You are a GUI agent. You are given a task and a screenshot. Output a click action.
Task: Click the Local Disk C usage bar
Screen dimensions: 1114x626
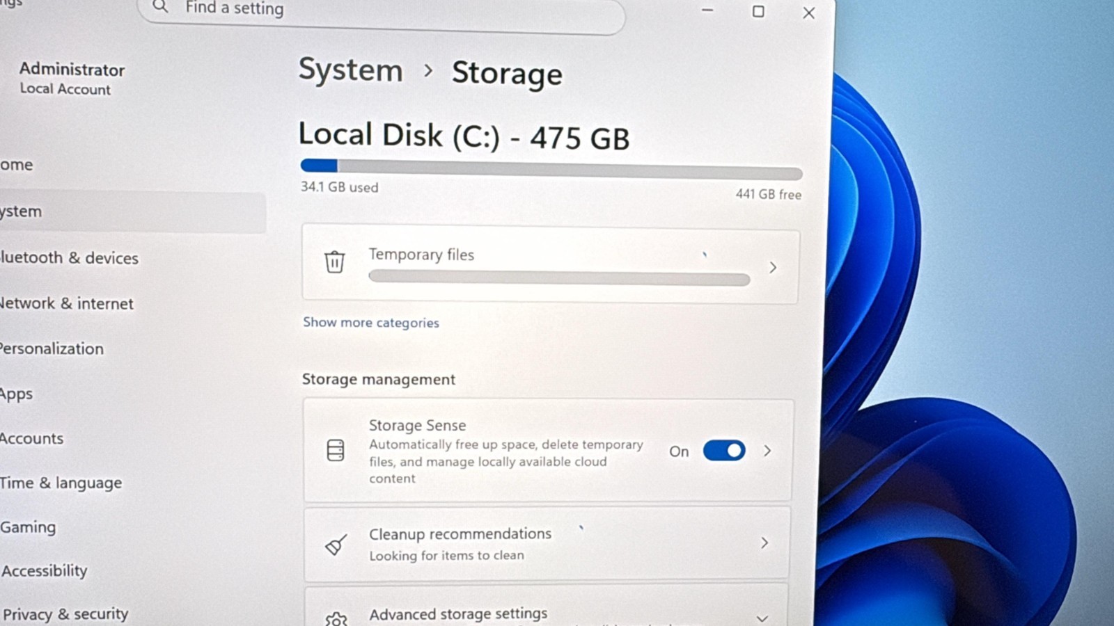click(x=551, y=168)
